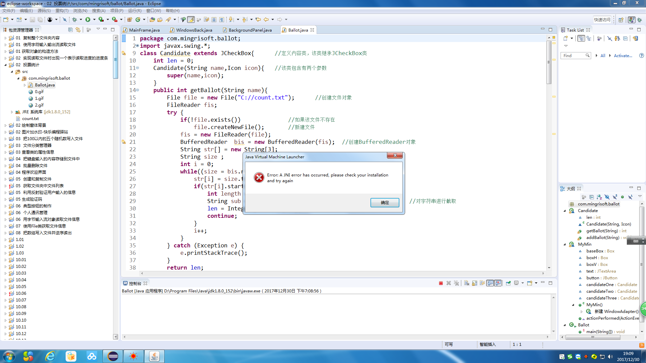Click Sort icon in Outline panel

click(599, 197)
